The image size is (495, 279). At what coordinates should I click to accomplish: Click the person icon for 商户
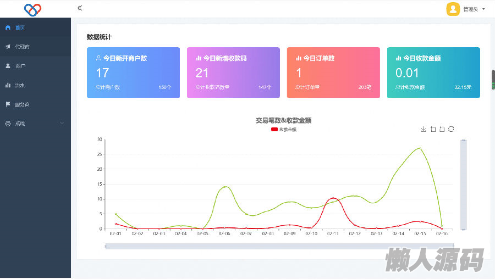[8, 66]
